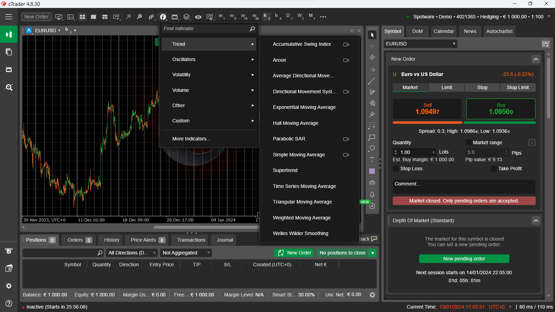This screenshot has height=312, width=555.
Task: Collapse the New Order section
Action: (536, 59)
